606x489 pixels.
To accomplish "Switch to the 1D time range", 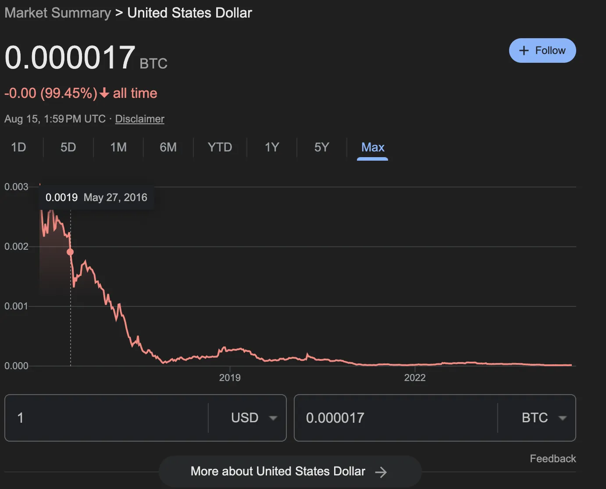I will click(x=18, y=147).
